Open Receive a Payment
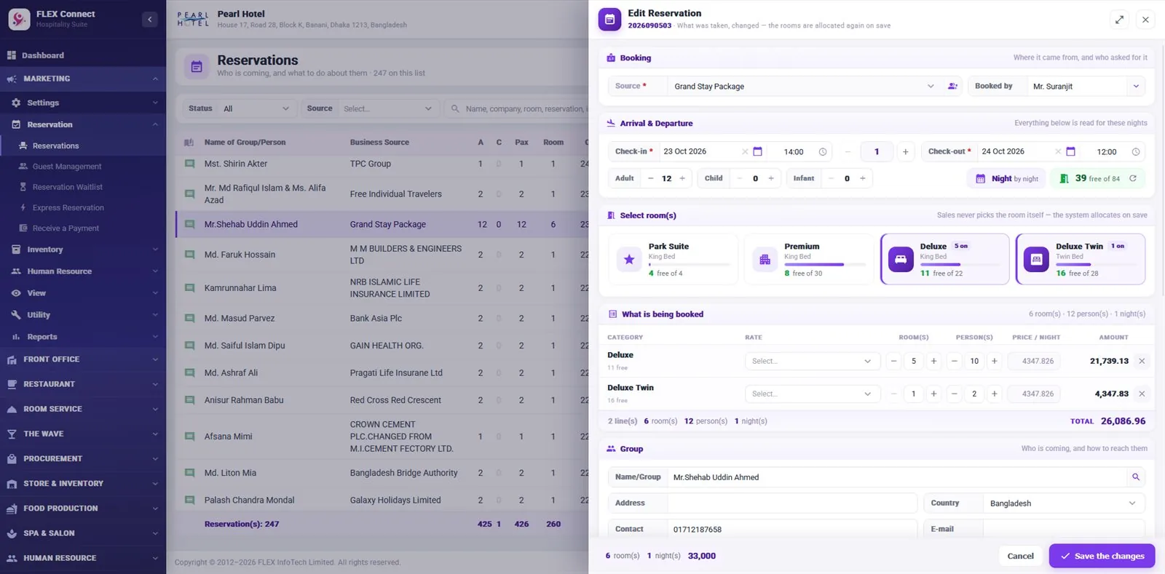1165x574 pixels. point(66,228)
